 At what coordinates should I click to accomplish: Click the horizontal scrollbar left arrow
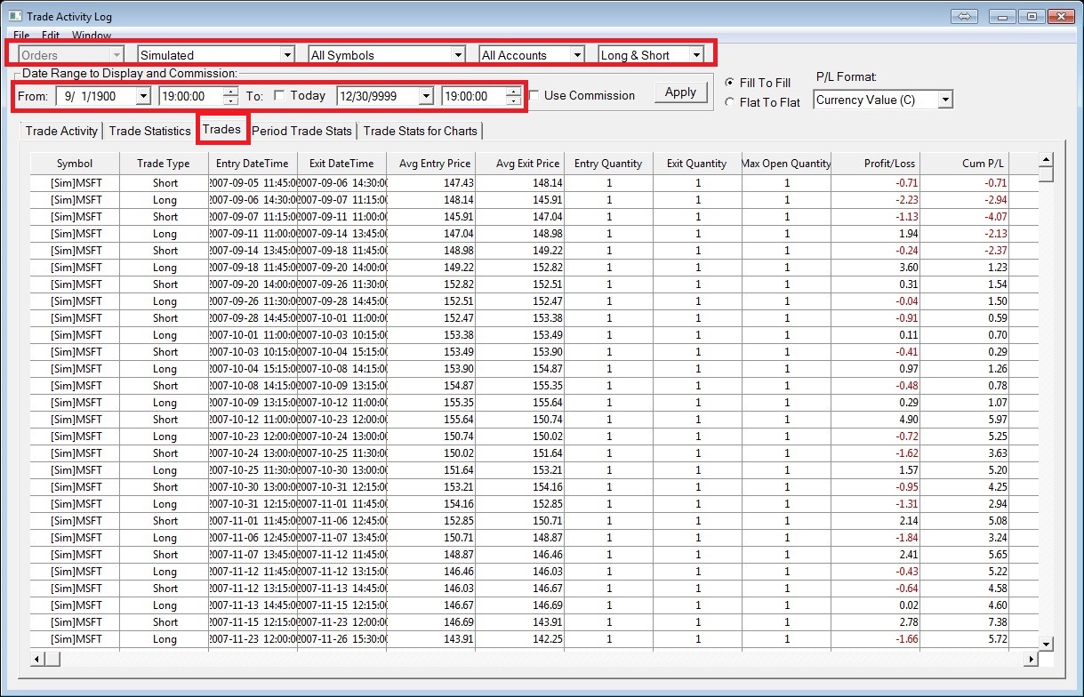(37, 659)
